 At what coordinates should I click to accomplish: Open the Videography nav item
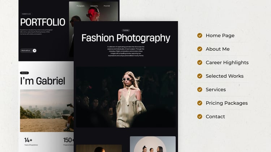pos(94,6)
